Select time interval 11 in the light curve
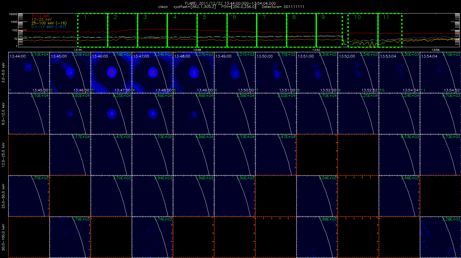Viewport: 461px width, 258px height. (x=390, y=30)
